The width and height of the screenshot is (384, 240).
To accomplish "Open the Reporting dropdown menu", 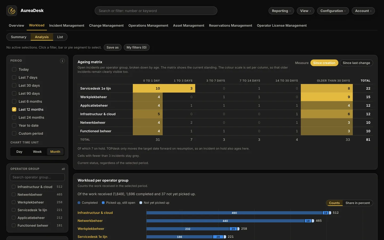I will [x=281, y=11].
